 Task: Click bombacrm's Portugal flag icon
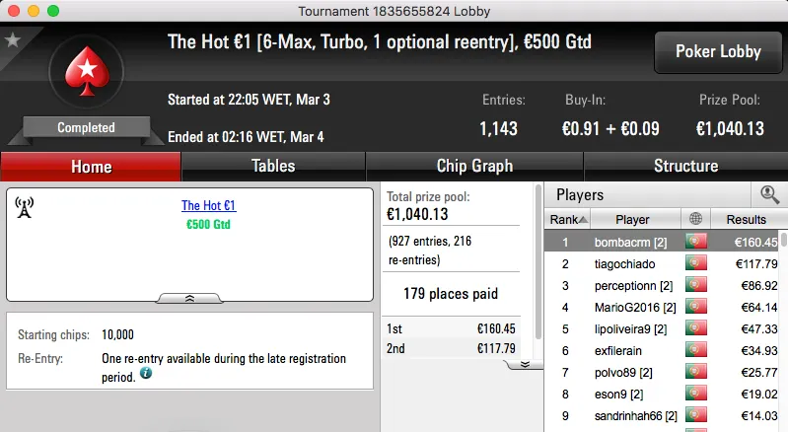[x=696, y=241]
